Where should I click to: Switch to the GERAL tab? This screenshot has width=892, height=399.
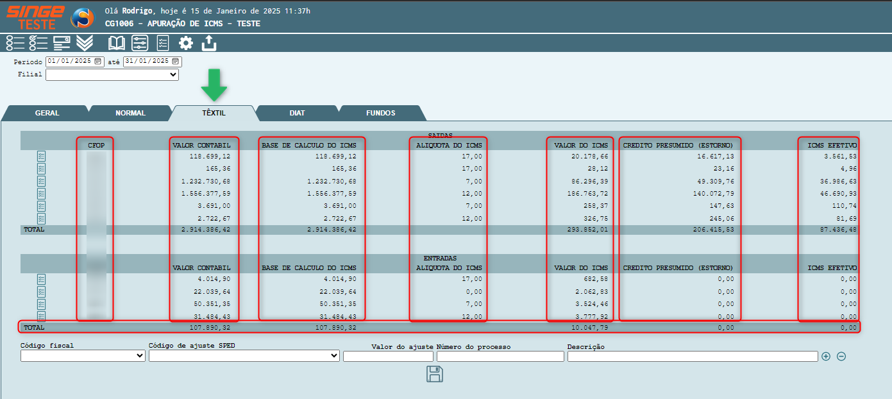coord(47,113)
